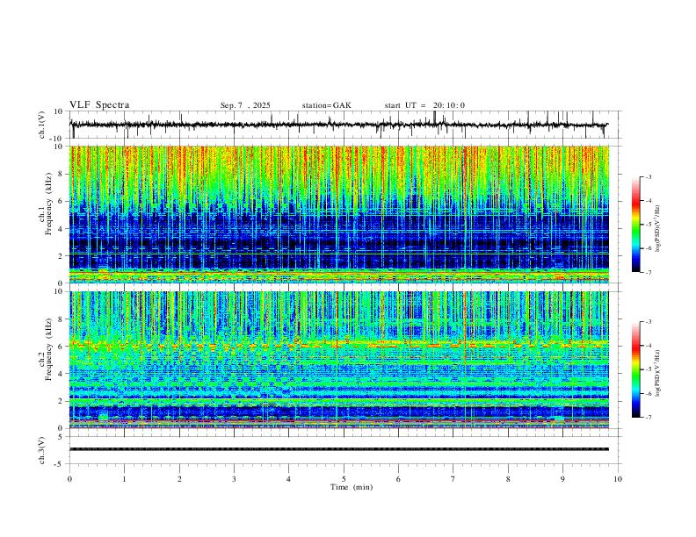Click inside the ch.2 spectrogram panel
Screen dimensions: 696x537
pyautogui.click(x=339, y=360)
